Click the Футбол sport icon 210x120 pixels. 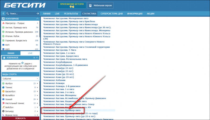[x=3, y=83]
